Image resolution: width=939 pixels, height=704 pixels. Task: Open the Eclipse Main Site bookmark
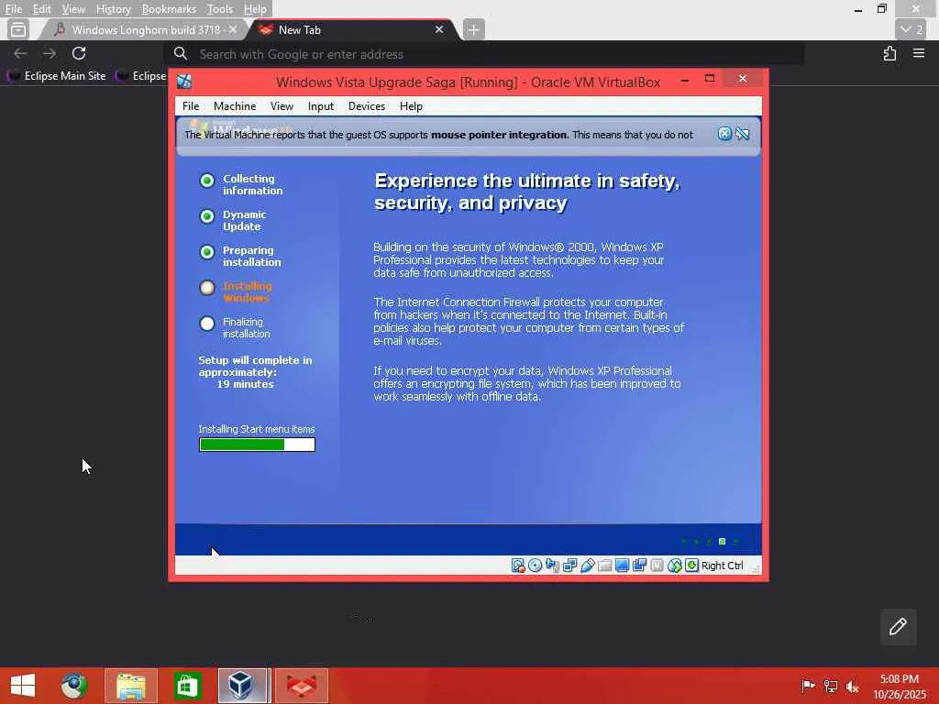[x=57, y=76]
